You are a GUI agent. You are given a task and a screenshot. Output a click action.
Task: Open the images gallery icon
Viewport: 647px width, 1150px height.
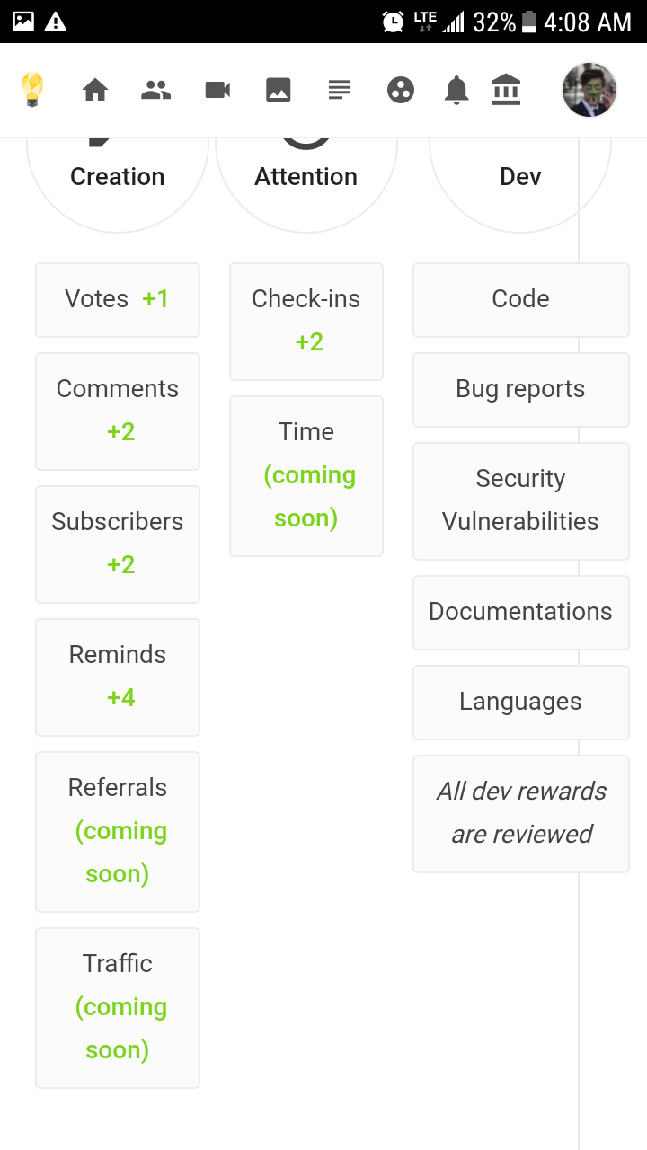tap(279, 90)
